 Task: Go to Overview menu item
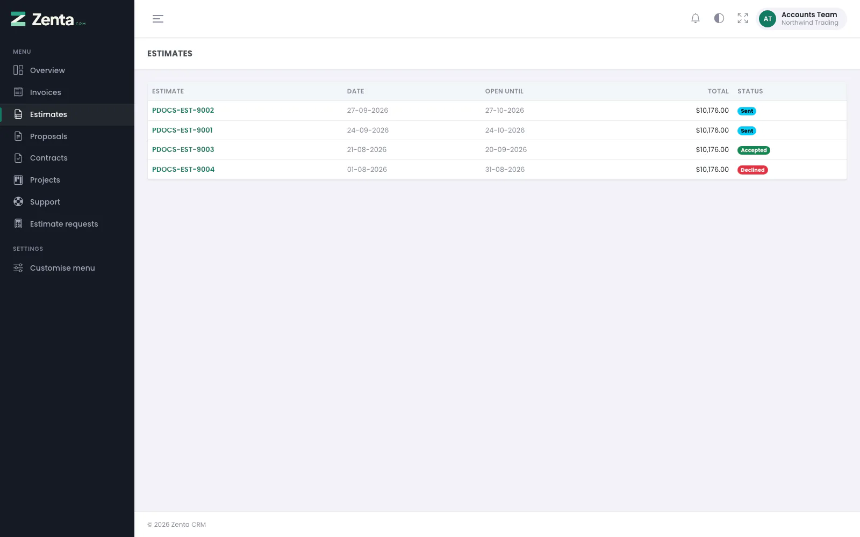tap(67, 70)
